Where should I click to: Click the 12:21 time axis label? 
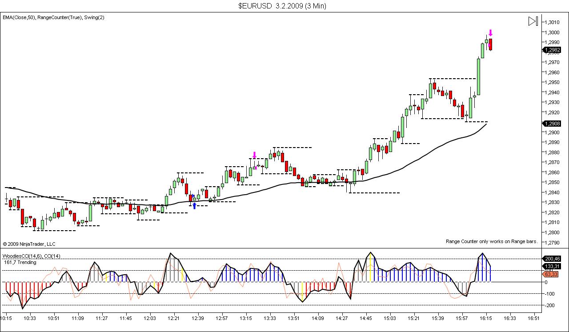174,318
